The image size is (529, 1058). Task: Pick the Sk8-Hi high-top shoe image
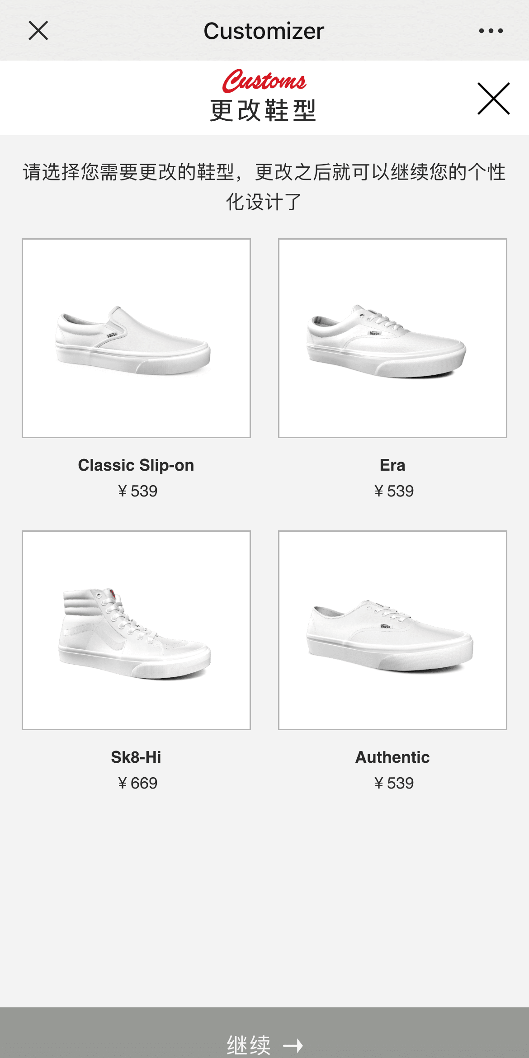click(x=136, y=630)
